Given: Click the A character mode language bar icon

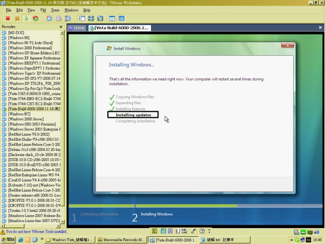Looking at the screenshot, I should (170, 231).
